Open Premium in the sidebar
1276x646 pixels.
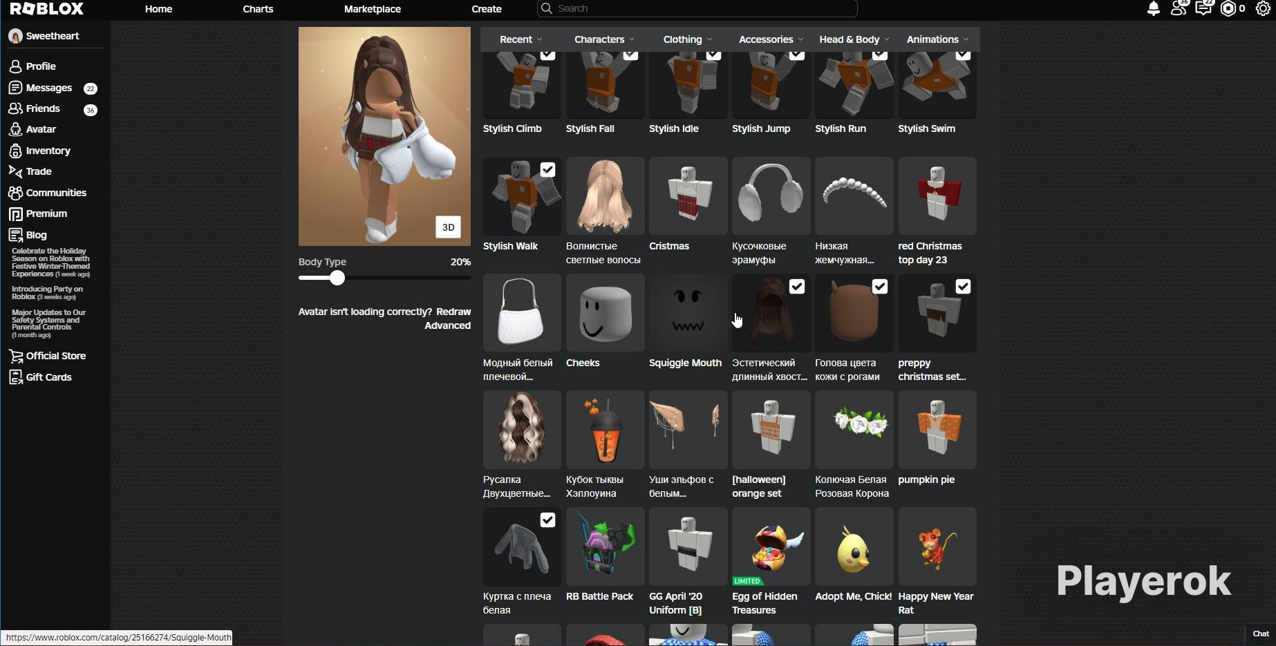coord(46,213)
